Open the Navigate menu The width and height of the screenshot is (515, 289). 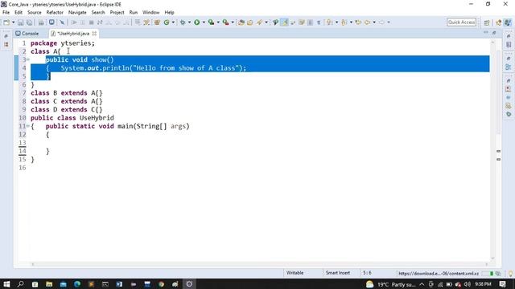click(x=77, y=13)
